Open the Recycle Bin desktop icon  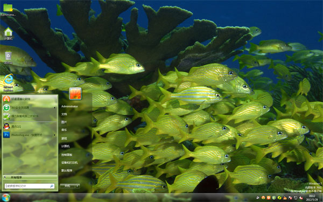pyautogui.click(x=8, y=58)
